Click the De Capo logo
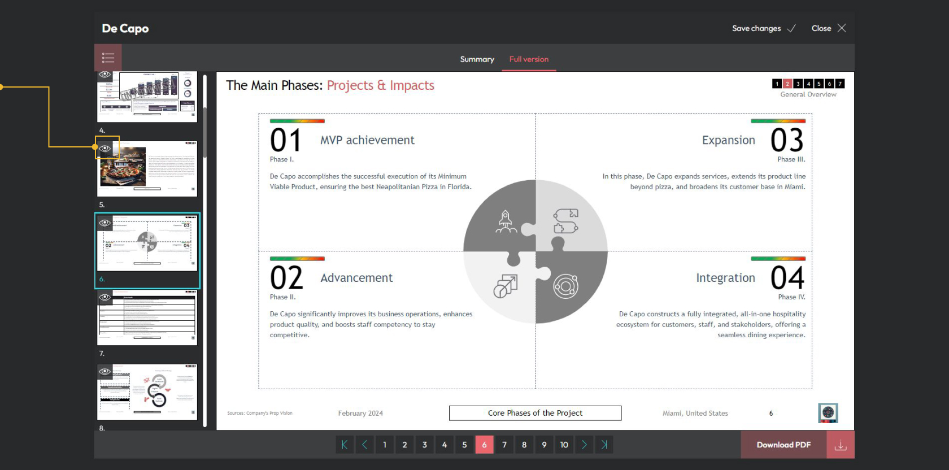Viewport: 949px width, 470px height. [125, 28]
